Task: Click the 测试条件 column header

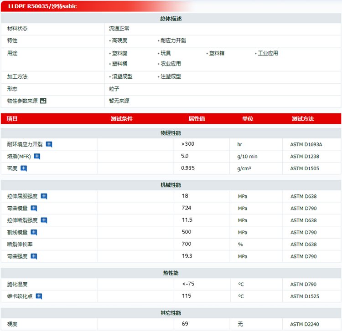Action: coord(122,119)
